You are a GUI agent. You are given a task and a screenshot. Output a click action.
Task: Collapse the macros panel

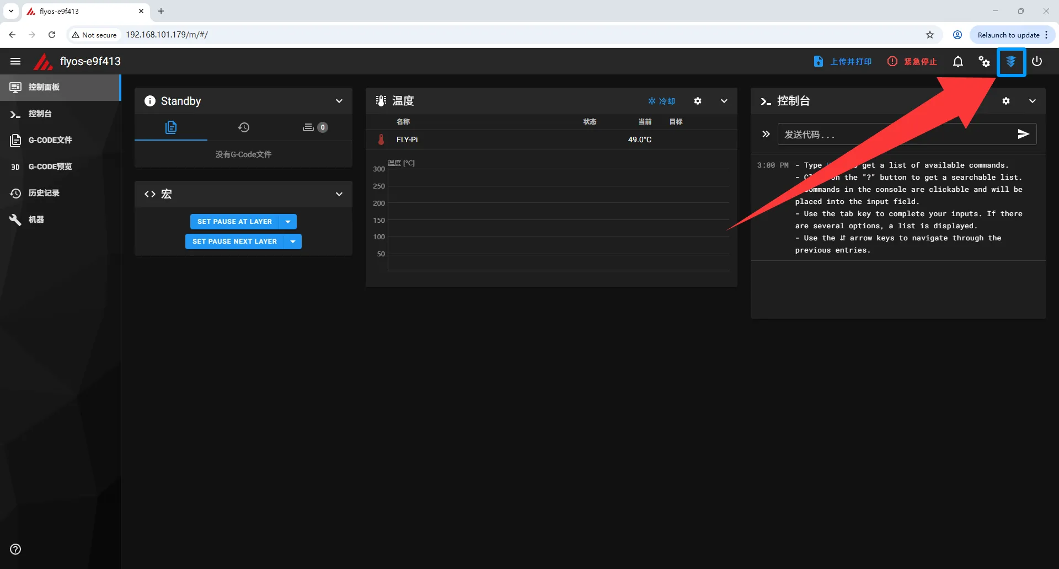(339, 194)
